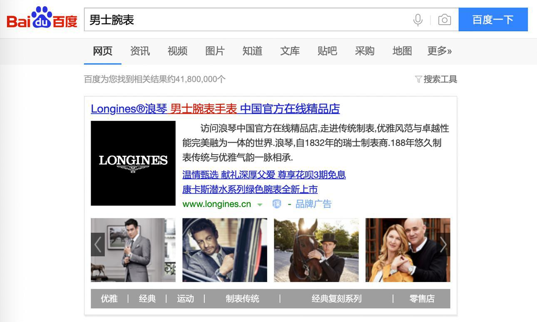Switch to the 网页 tab

103,51
